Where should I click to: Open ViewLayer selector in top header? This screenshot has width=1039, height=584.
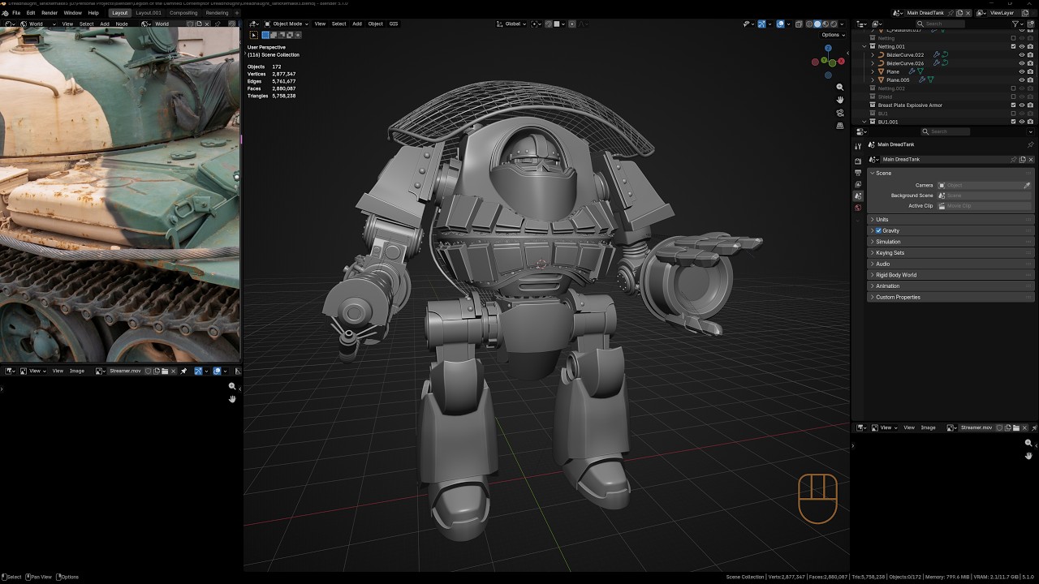click(x=981, y=13)
